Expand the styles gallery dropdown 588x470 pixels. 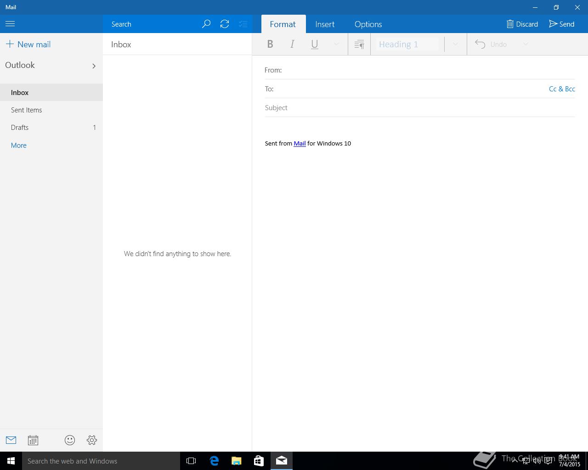click(x=455, y=44)
